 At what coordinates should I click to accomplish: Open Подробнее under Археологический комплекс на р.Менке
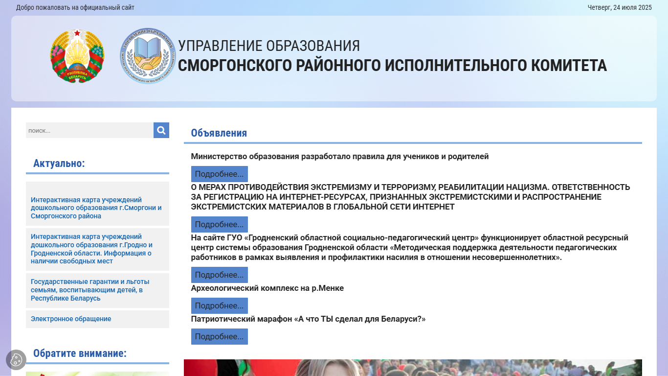[x=220, y=305]
